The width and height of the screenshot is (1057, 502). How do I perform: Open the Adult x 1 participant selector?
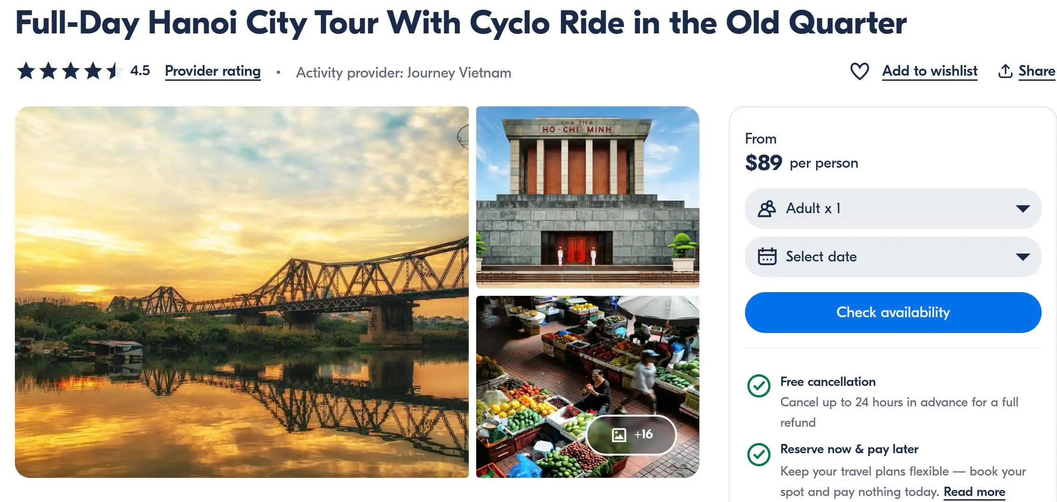[893, 209]
